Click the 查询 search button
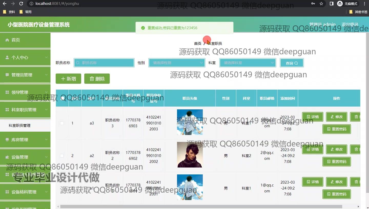Screen dimensions: 369x209 292,63
